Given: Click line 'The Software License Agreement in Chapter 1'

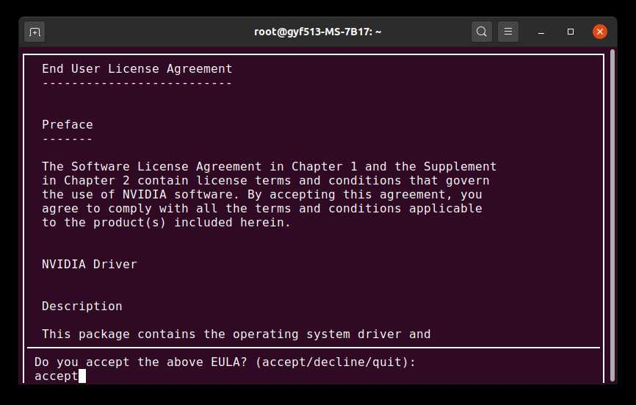Looking at the screenshot, I should [269, 166].
